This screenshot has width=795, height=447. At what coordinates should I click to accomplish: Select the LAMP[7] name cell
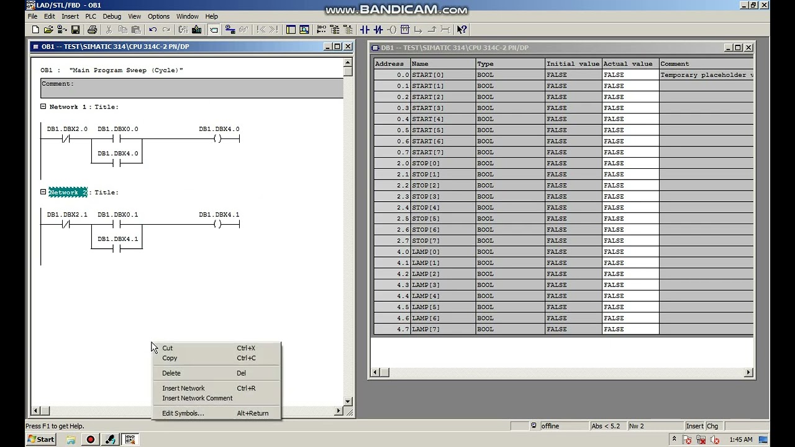pos(443,329)
